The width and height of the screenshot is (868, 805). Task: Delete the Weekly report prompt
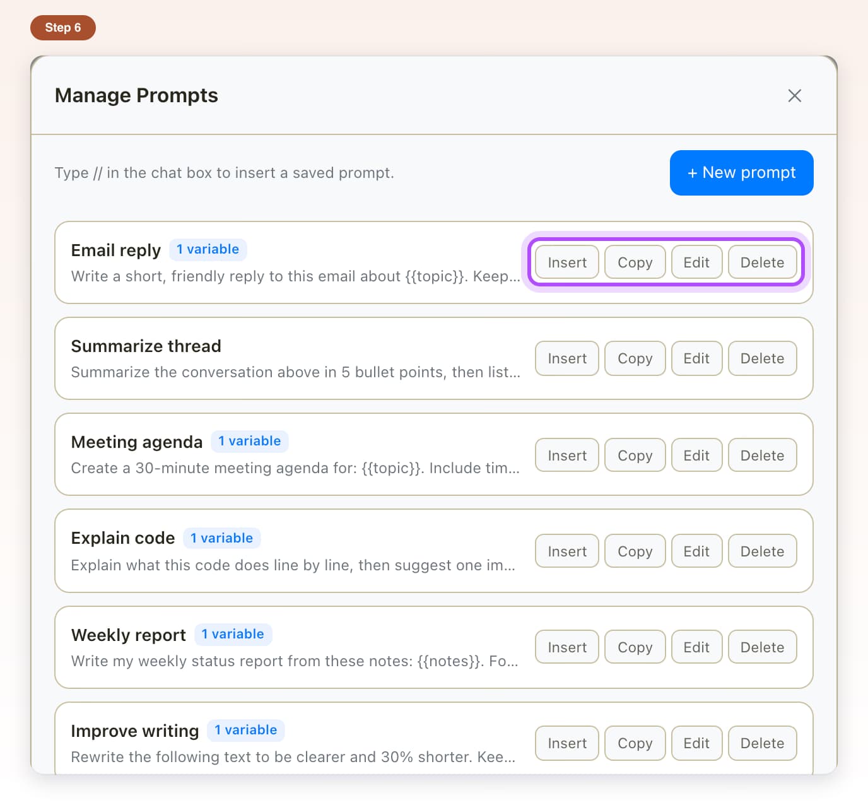click(x=762, y=647)
